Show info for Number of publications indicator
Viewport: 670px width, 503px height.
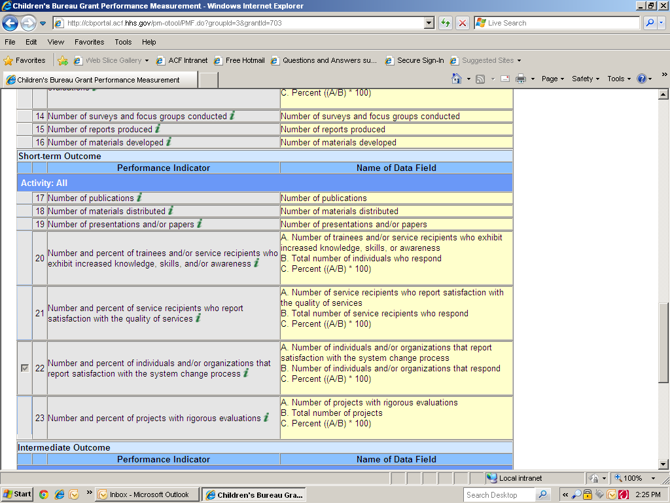pos(139,197)
